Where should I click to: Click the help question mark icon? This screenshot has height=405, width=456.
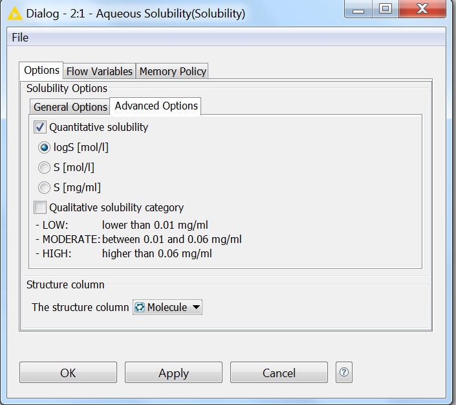coord(344,372)
